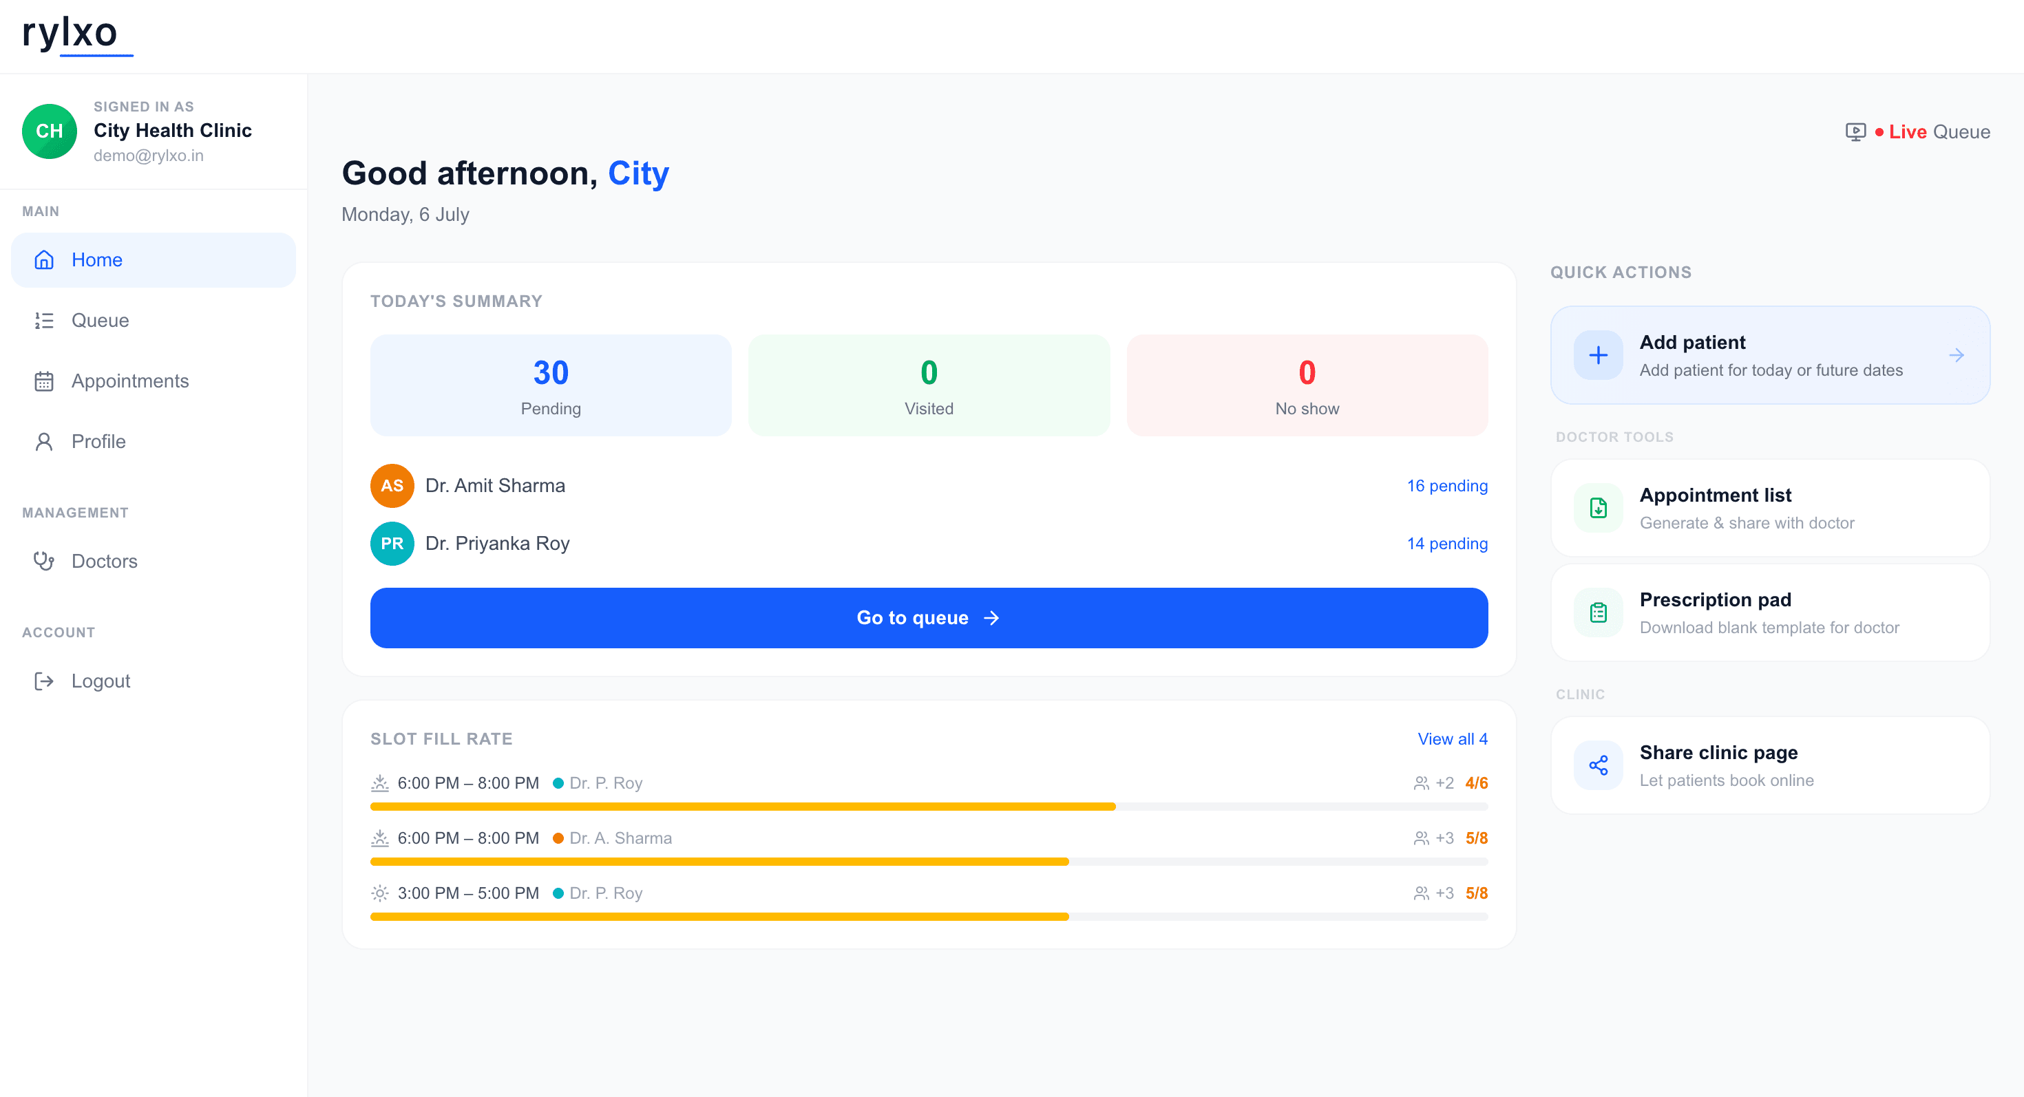Click the Profile person icon
The image size is (2024, 1097).
[44, 441]
